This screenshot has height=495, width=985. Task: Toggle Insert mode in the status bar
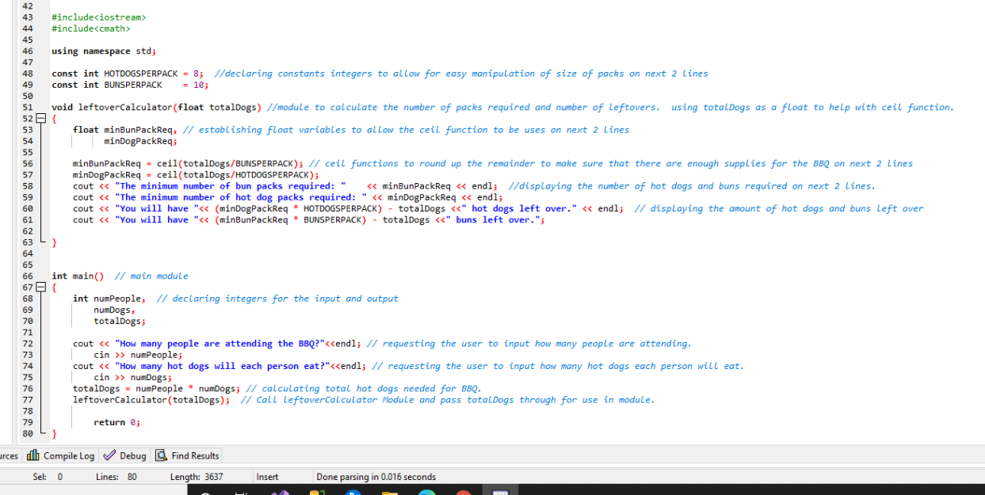pos(266,477)
